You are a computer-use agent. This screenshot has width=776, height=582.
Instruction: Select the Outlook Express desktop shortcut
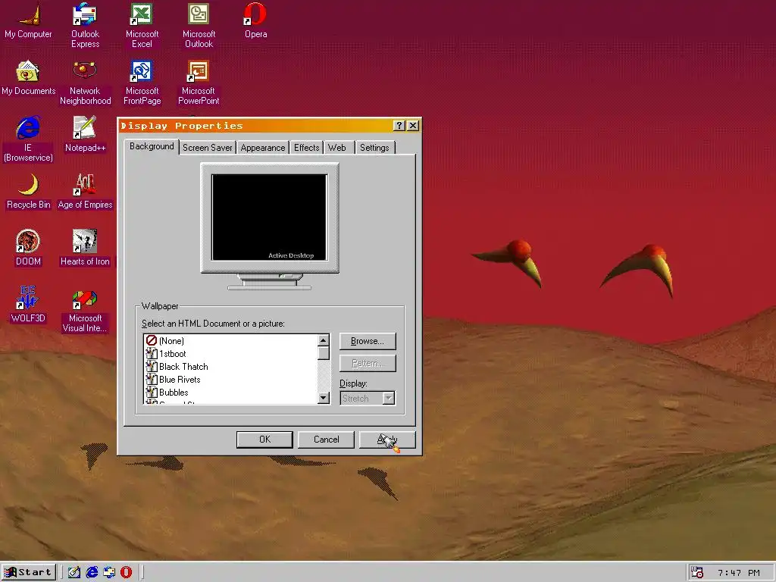click(x=85, y=25)
